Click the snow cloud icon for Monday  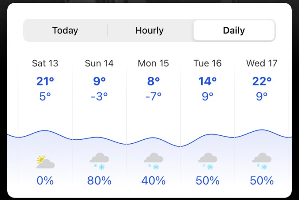coord(153,161)
